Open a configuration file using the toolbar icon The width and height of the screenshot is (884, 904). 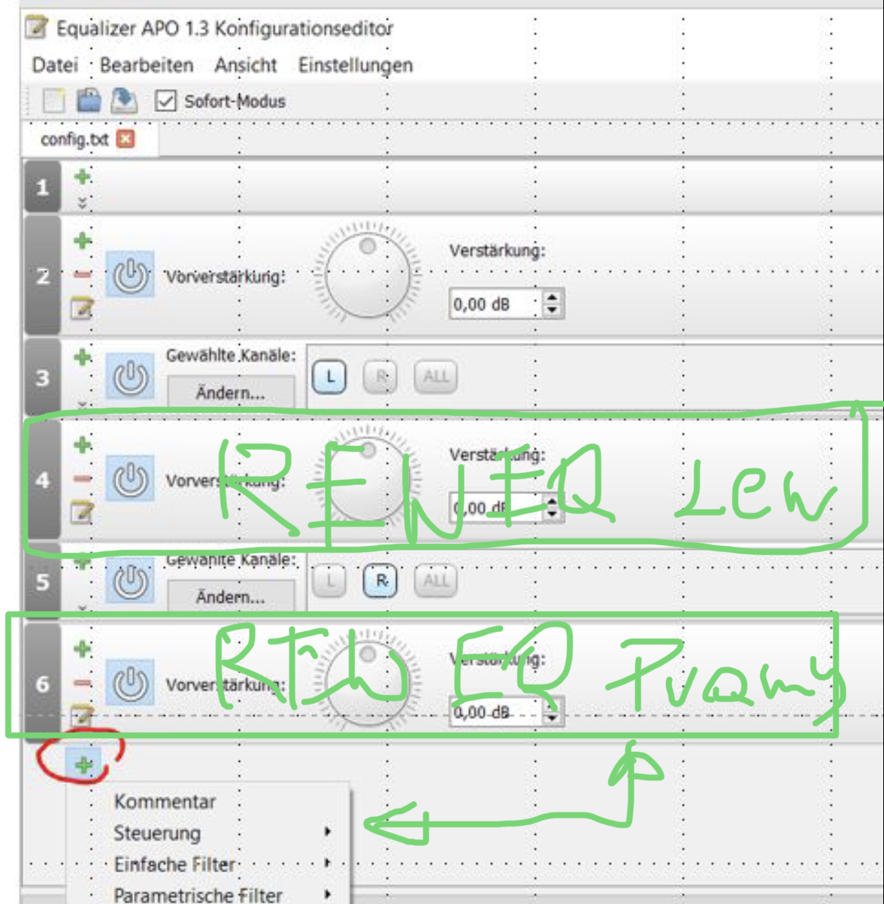pos(89,101)
